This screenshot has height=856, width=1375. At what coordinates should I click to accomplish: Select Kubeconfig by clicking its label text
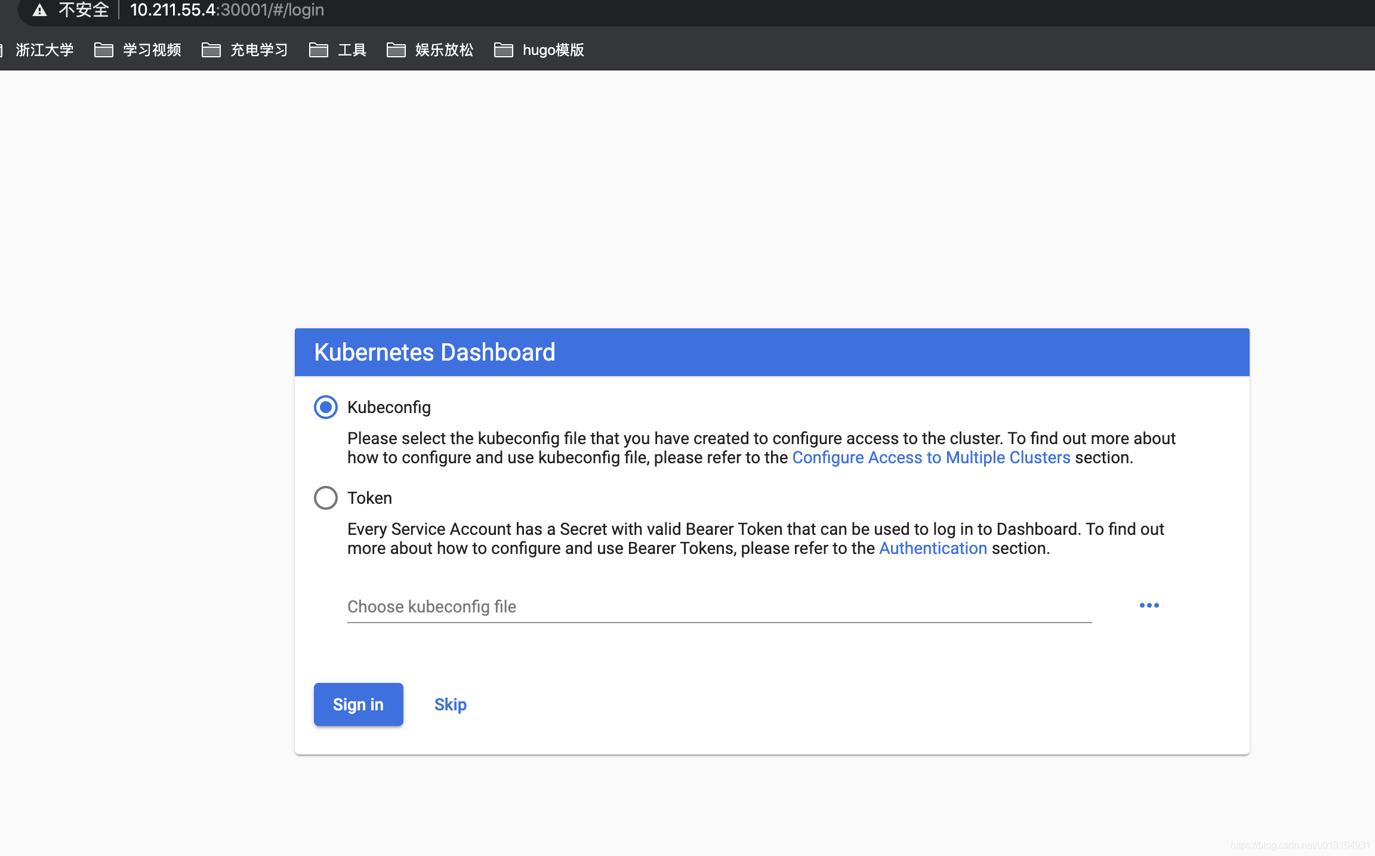coord(389,407)
